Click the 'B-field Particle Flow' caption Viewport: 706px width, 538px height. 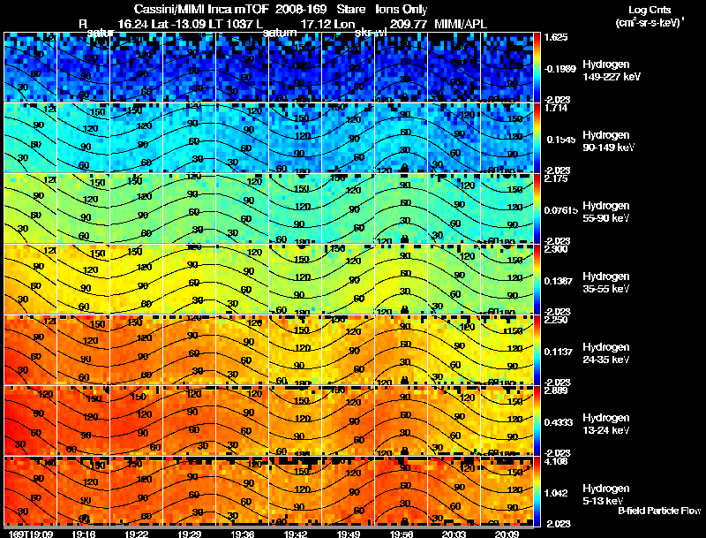pyautogui.click(x=659, y=511)
